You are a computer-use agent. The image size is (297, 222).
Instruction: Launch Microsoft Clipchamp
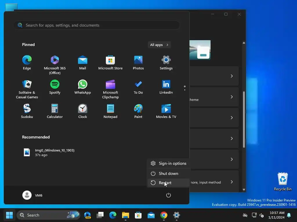click(111, 89)
